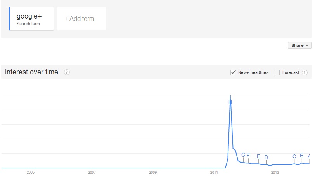The width and height of the screenshot is (315, 178).
Task: Click the blue google+ color bar
Action: (9, 19)
